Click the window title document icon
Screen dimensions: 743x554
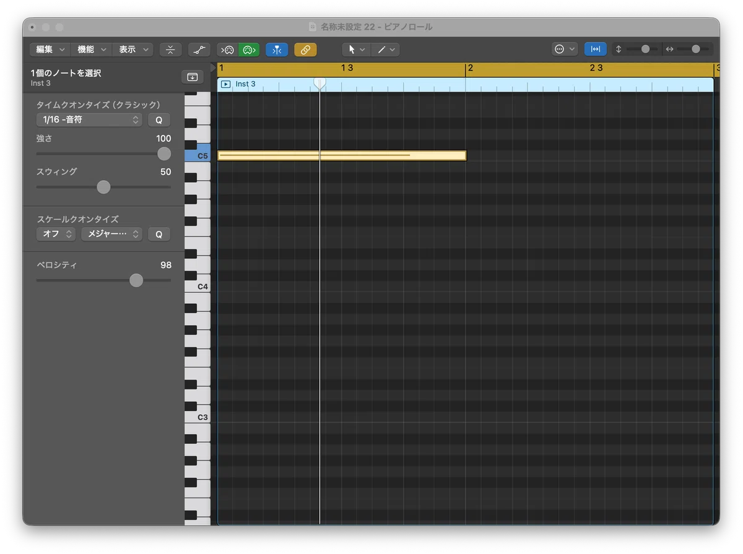point(313,27)
